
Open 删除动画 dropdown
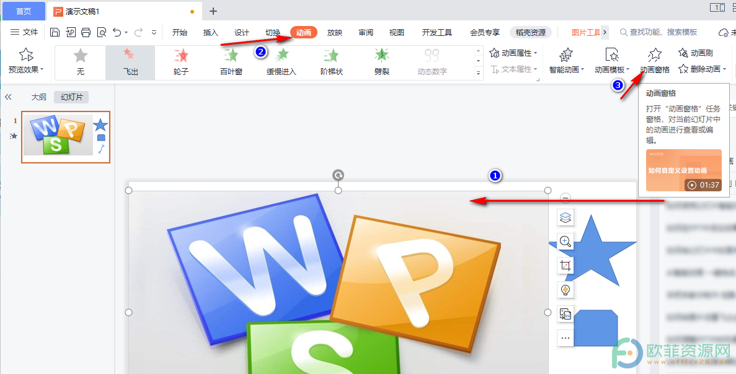tap(702, 69)
